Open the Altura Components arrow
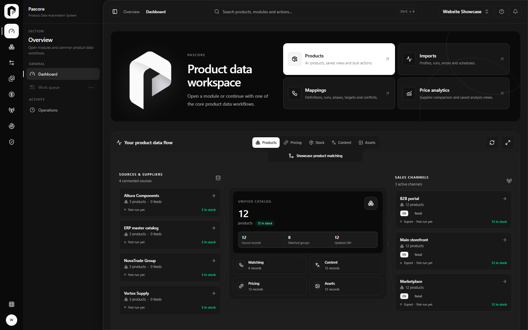 point(214,196)
